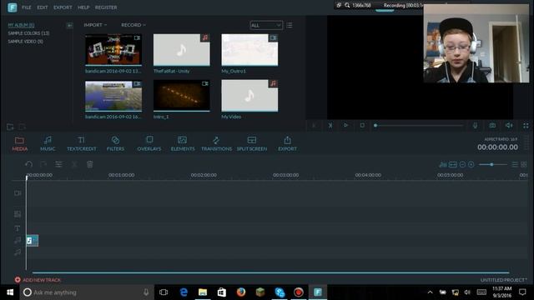Screen dimensions: 534x300
Task: Open the Edit menu
Action: (x=43, y=7)
